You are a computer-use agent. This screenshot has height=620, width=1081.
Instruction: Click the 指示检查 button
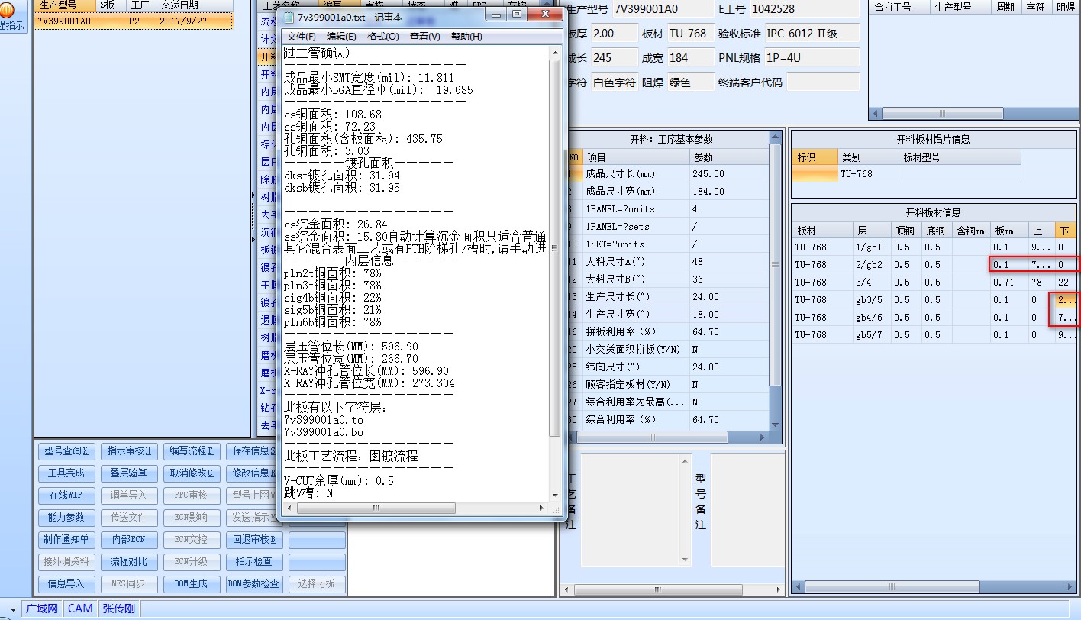(x=254, y=561)
